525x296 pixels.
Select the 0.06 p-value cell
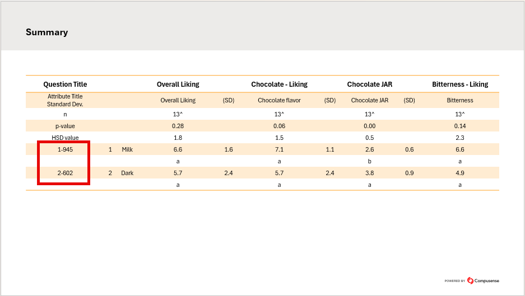coord(279,126)
